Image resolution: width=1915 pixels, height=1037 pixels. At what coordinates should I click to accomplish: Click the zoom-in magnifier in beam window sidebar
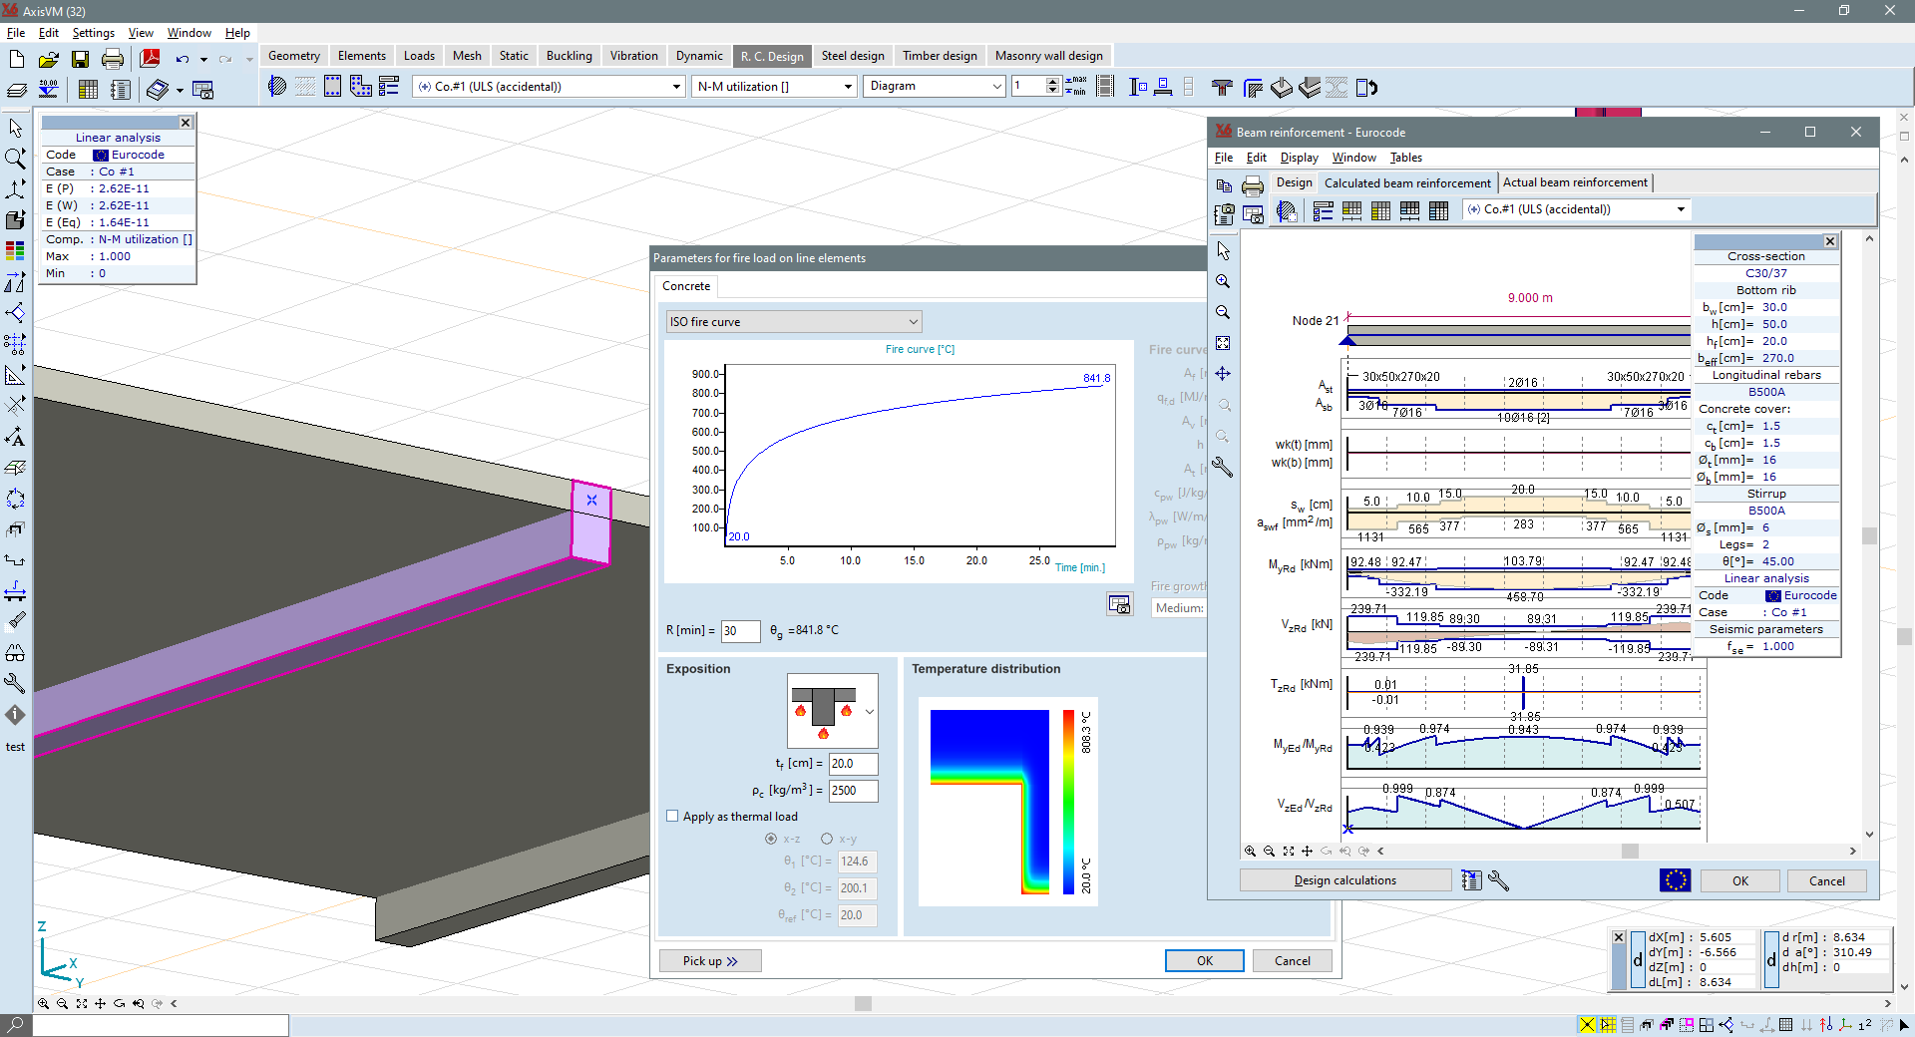[1223, 281]
